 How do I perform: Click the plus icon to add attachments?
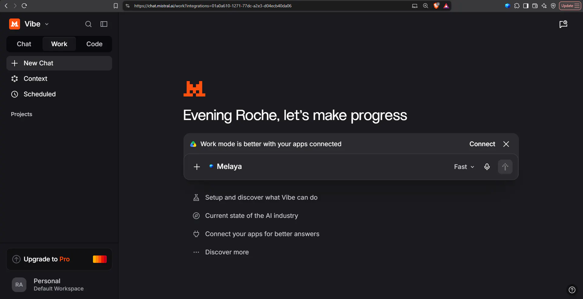point(197,167)
